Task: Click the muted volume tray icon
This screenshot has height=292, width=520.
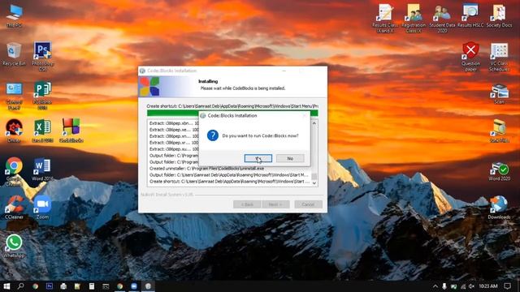Action: coord(471,286)
